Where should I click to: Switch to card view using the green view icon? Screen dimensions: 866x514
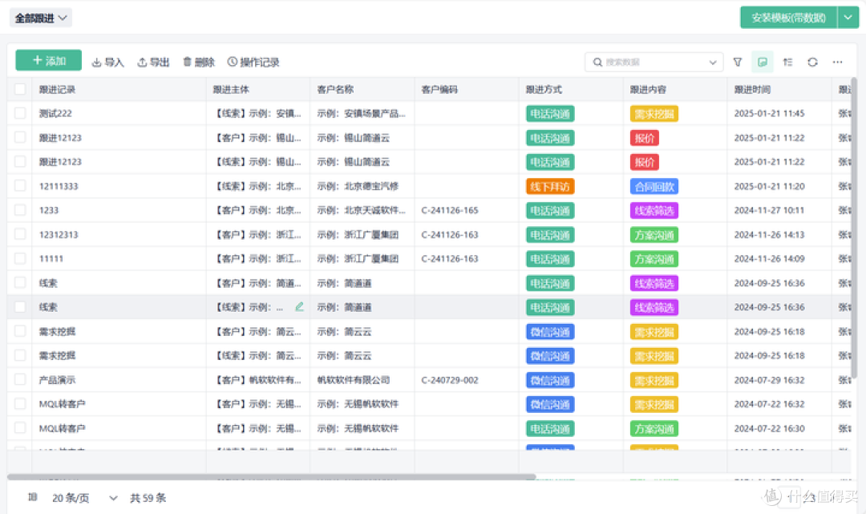(761, 61)
